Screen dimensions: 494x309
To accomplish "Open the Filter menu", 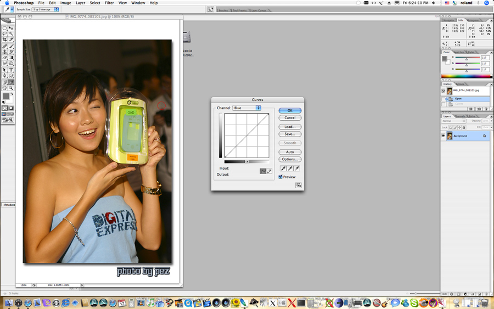I will point(109,3).
